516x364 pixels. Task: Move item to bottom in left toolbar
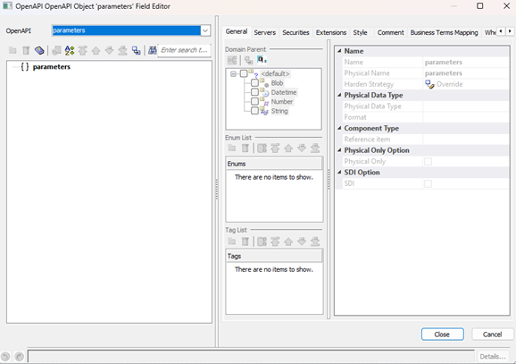pos(122,50)
